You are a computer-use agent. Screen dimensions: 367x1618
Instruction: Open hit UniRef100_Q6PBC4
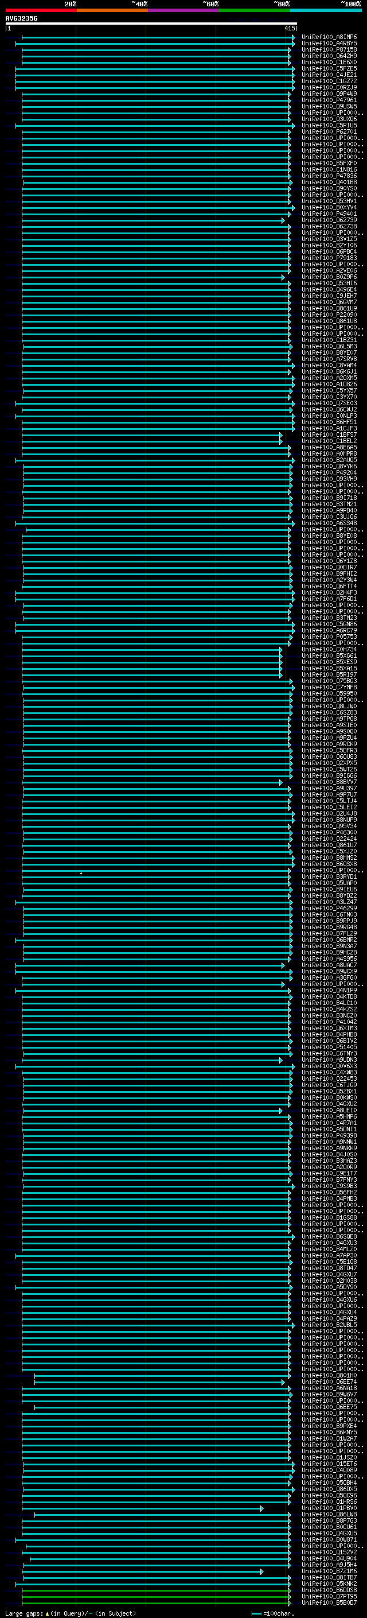[x=329, y=252]
